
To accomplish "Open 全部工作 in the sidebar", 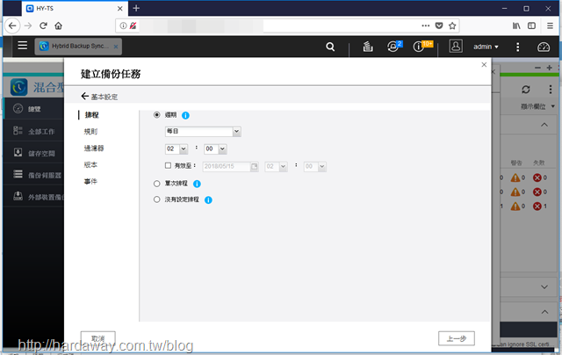I will click(x=33, y=131).
